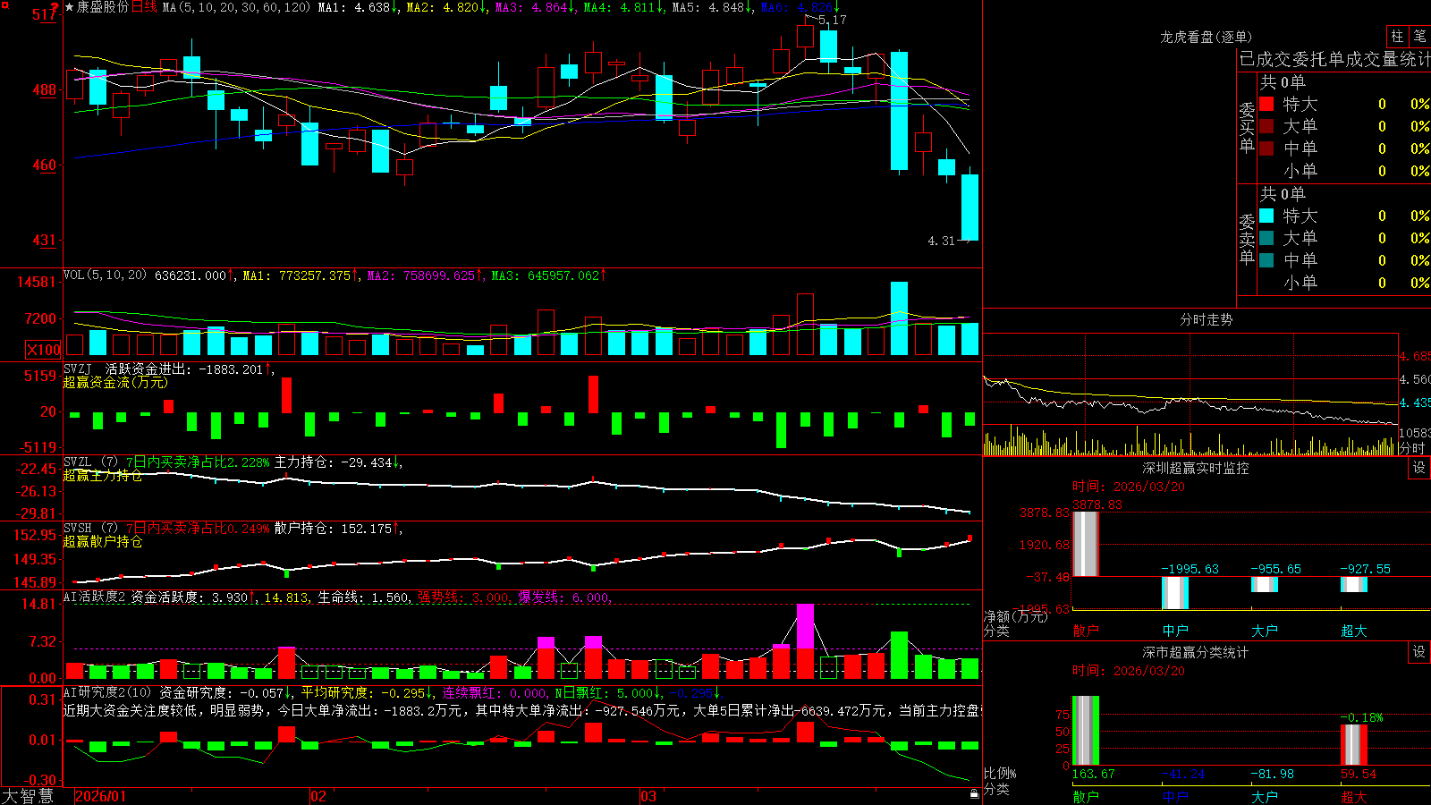The image size is (1431, 805).
Task: Click the AI研究度2(10) indicator label
Action: click(x=107, y=692)
